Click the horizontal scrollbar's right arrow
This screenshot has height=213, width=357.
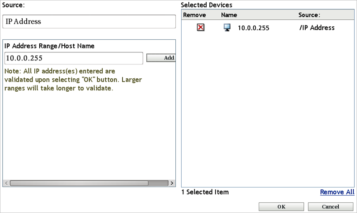pyautogui.click(x=172, y=183)
